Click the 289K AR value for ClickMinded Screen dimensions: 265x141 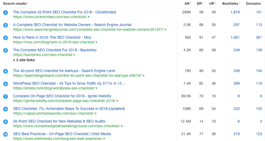(187, 12)
